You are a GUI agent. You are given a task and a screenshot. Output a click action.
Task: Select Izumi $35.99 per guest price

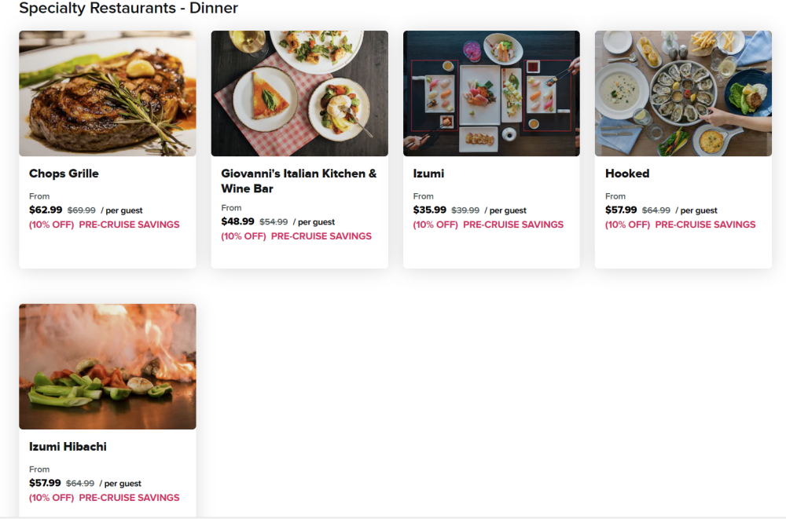pyautogui.click(x=430, y=210)
